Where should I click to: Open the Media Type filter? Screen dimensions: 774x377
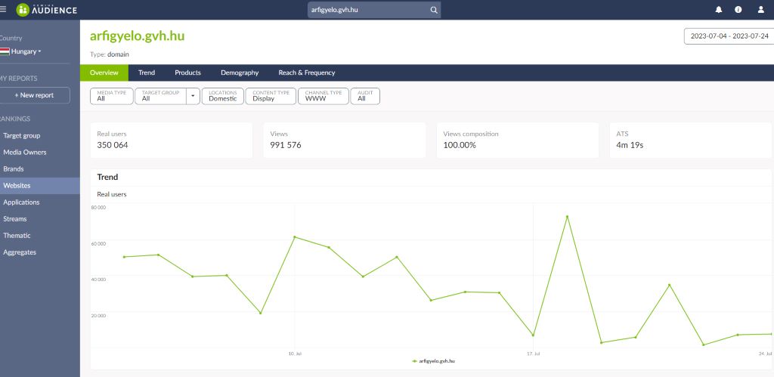[112, 96]
